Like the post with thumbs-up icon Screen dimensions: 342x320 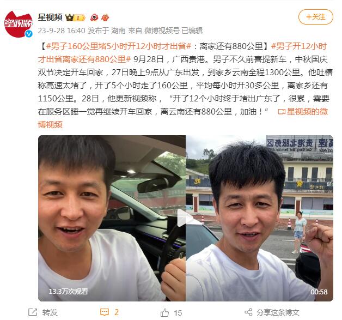(164, 312)
